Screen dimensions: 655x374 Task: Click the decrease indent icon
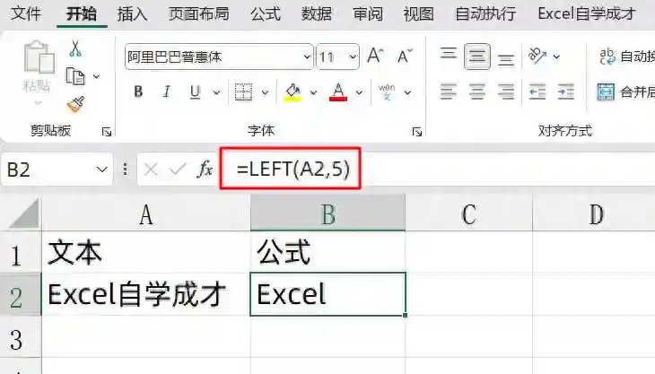click(537, 91)
